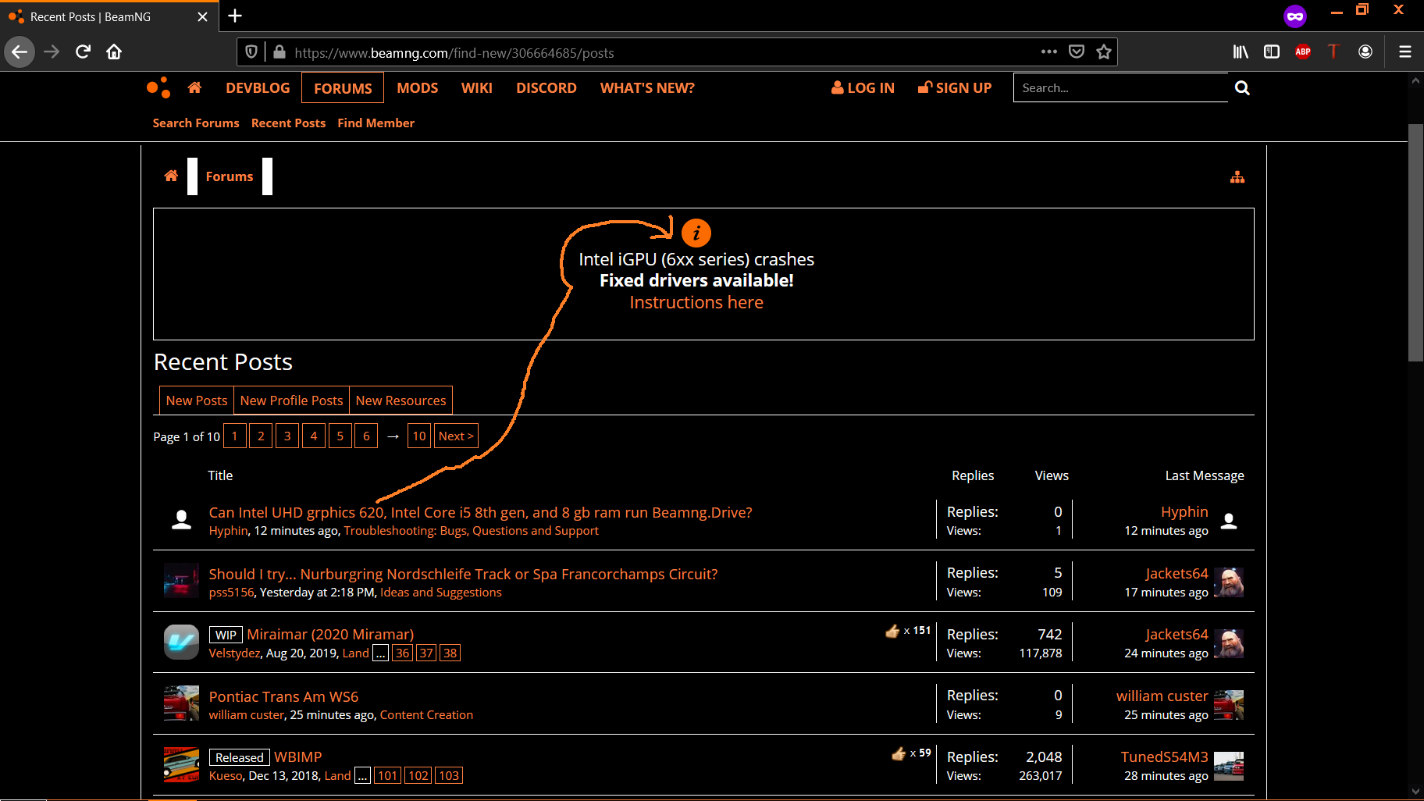Open TunedS54M3 user profile link
The width and height of the screenshot is (1424, 801).
pyautogui.click(x=1165, y=756)
